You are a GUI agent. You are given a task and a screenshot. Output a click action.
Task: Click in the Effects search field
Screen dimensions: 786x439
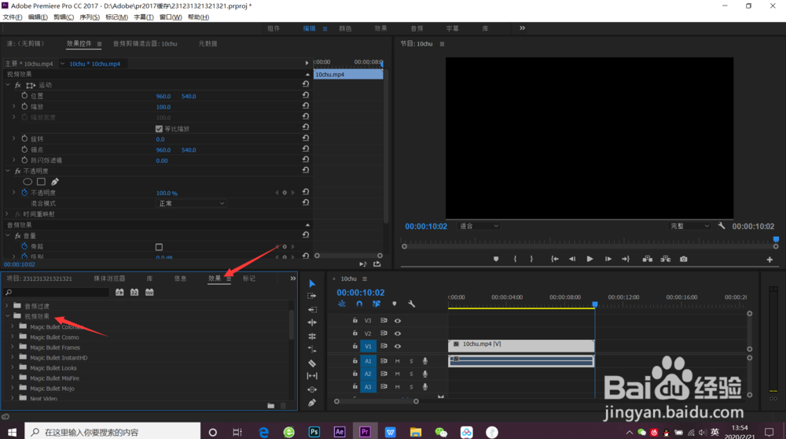(x=57, y=292)
